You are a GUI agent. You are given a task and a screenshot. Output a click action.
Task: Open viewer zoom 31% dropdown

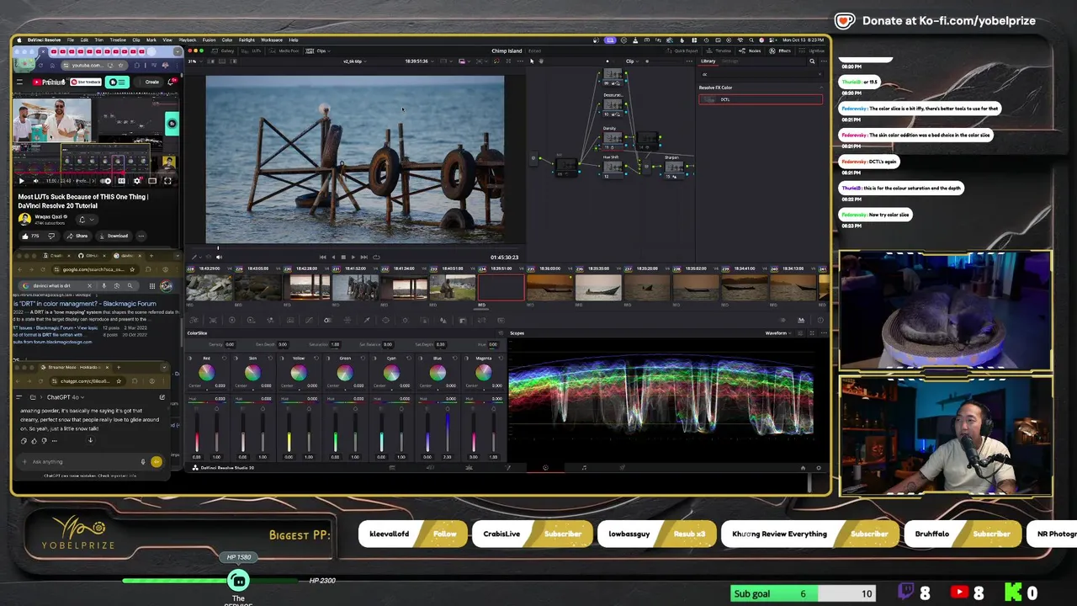pyautogui.click(x=195, y=61)
